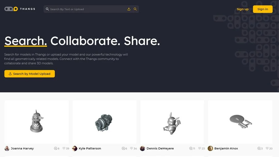Screen dimensions: 279x157
Task: Like Joanna Harvey's model via heart icon
Action: tap(64, 148)
